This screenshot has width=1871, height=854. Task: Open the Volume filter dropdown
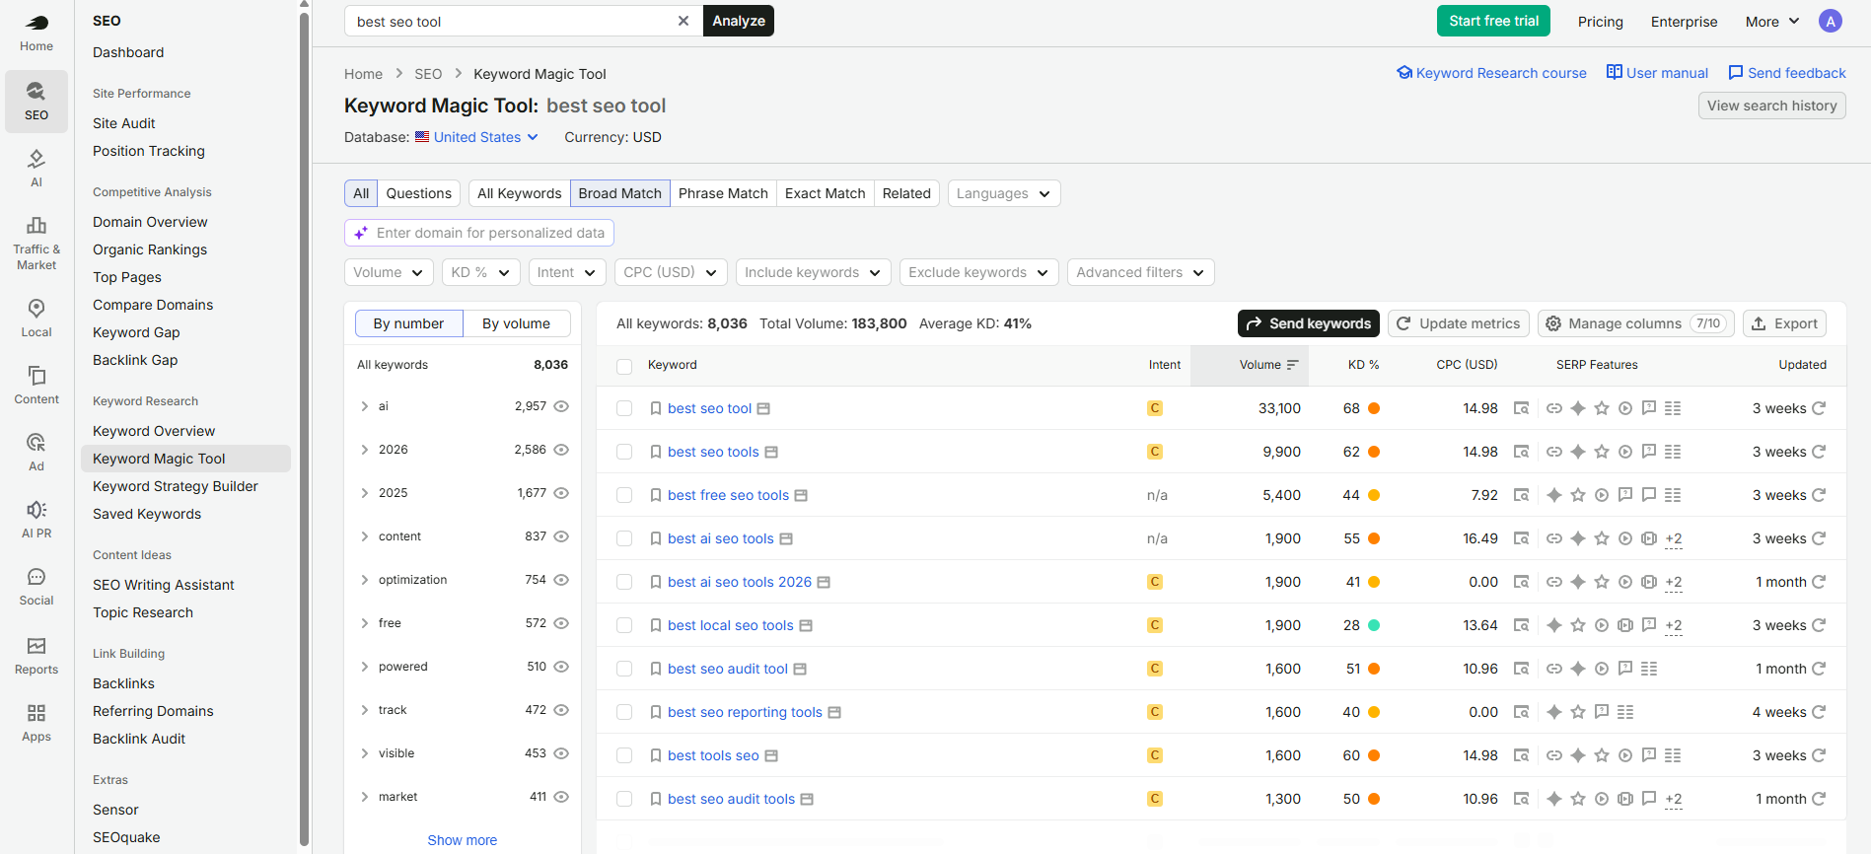pos(389,272)
